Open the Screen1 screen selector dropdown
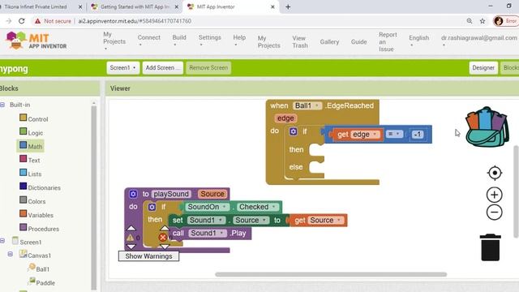Viewport: 519px width, 292px height. [x=122, y=67]
